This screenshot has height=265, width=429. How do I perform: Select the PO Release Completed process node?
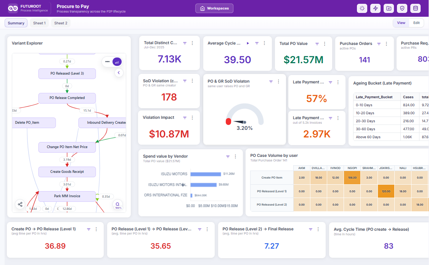[67, 98]
